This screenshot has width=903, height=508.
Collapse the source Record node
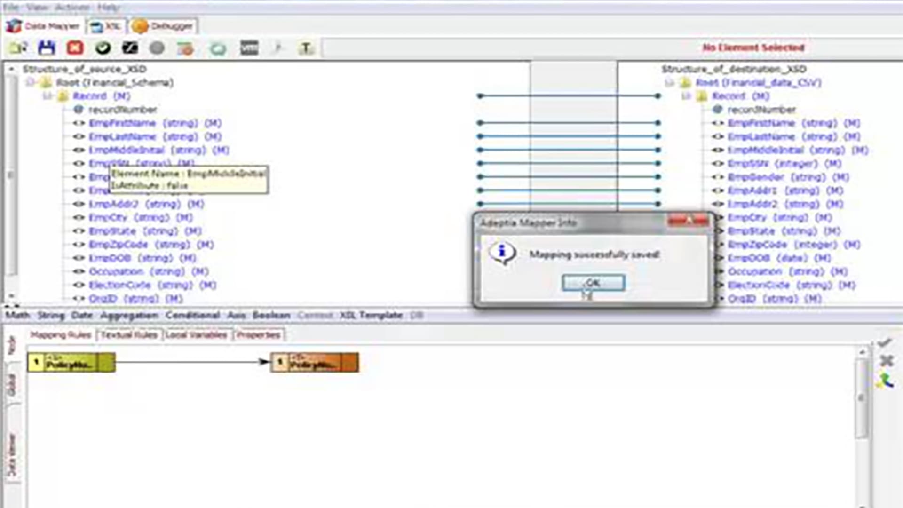pos(48,96)
